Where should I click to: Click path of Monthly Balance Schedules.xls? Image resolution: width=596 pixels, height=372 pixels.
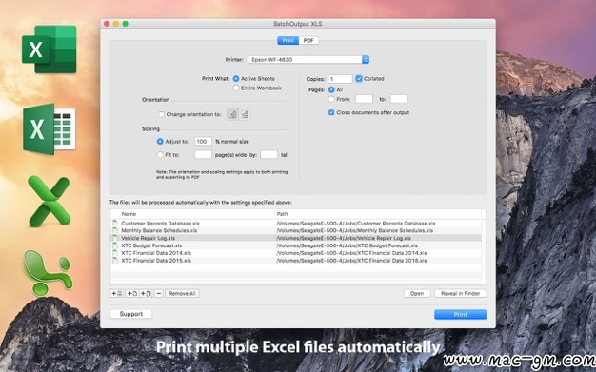(x=354, y=230)
